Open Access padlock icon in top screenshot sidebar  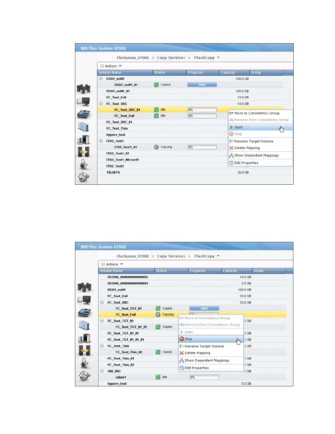84,165
